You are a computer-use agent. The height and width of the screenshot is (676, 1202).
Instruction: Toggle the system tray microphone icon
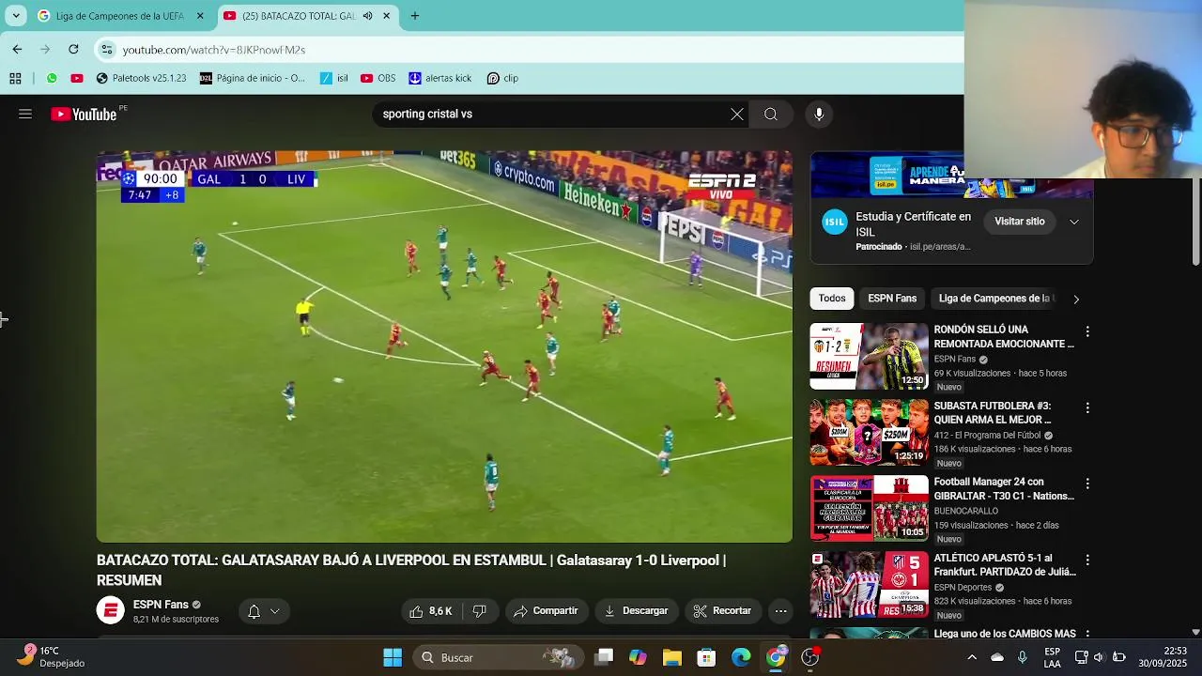1023,657
